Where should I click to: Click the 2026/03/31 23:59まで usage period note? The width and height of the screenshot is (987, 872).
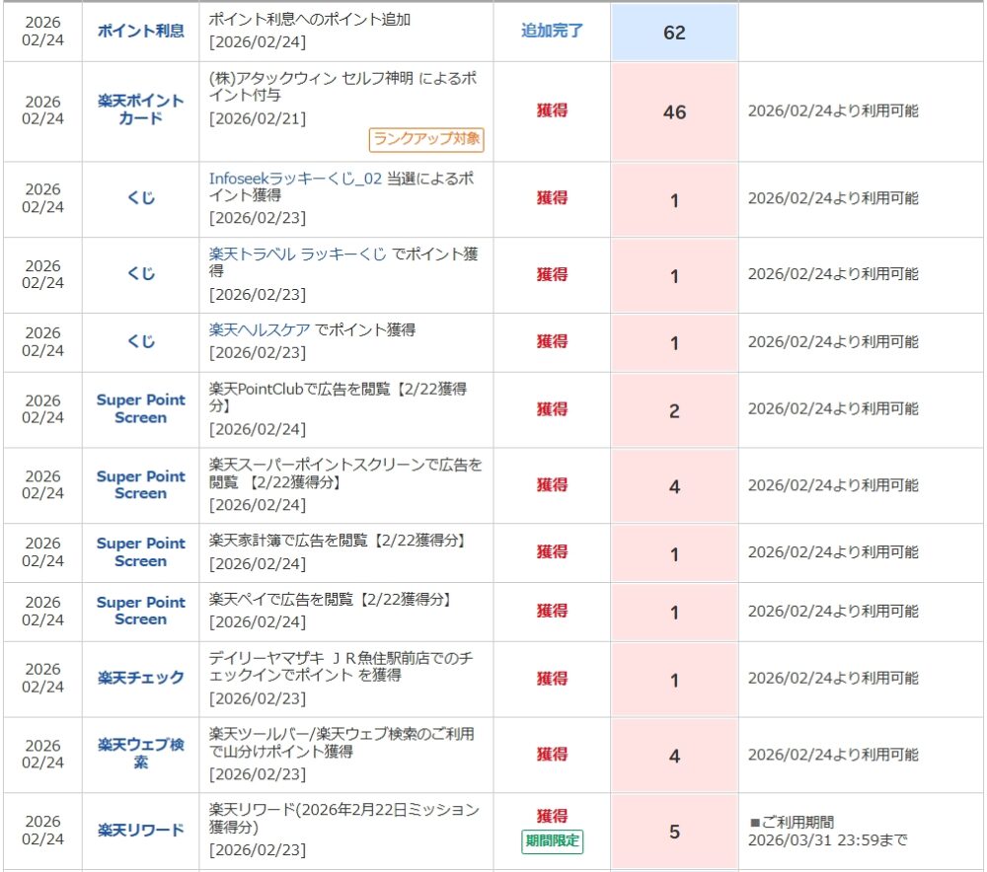827,840
